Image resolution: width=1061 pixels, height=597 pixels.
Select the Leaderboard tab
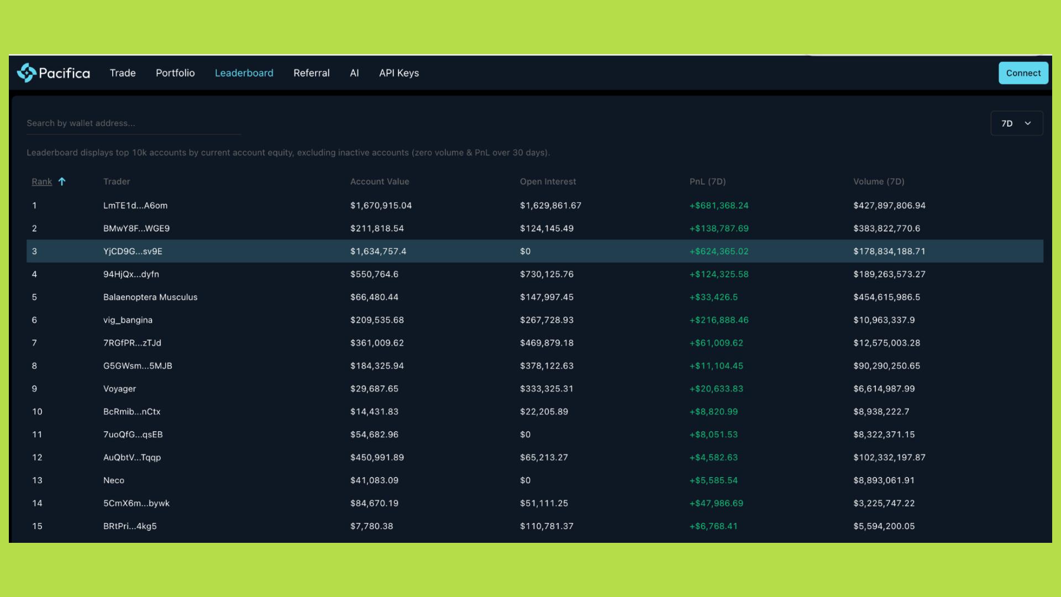(244, 73)
